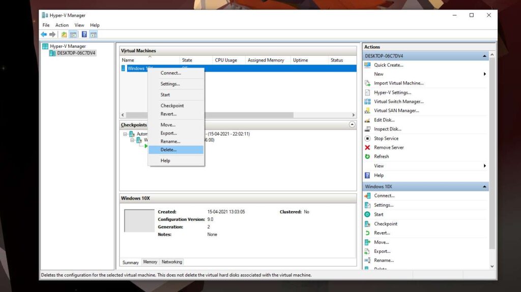Click the Hyper-V Settings icon
This screenshot has width=521, height=292.
[x=367, y=92]
